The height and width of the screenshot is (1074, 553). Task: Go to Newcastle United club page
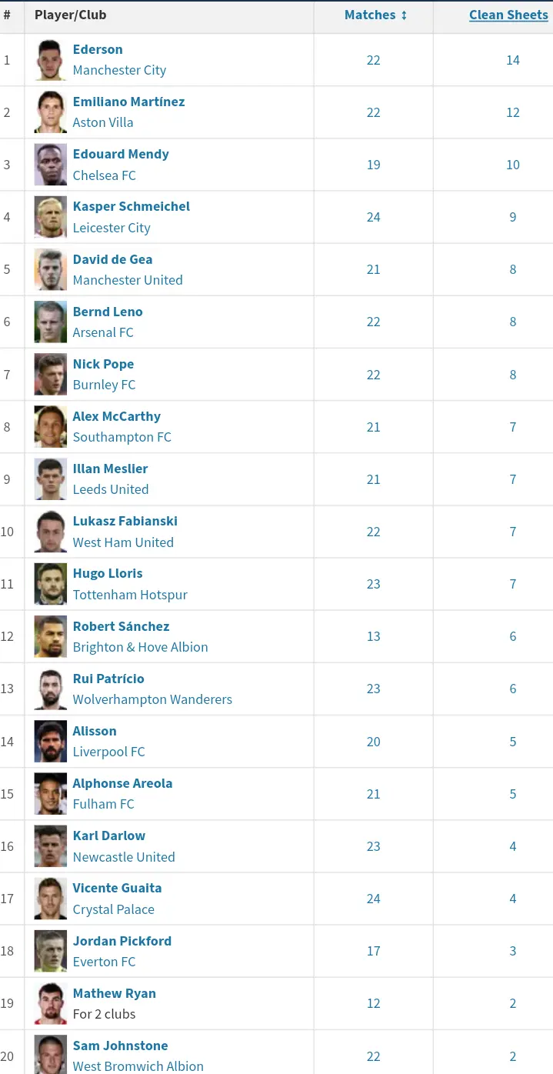click(124, 857)
